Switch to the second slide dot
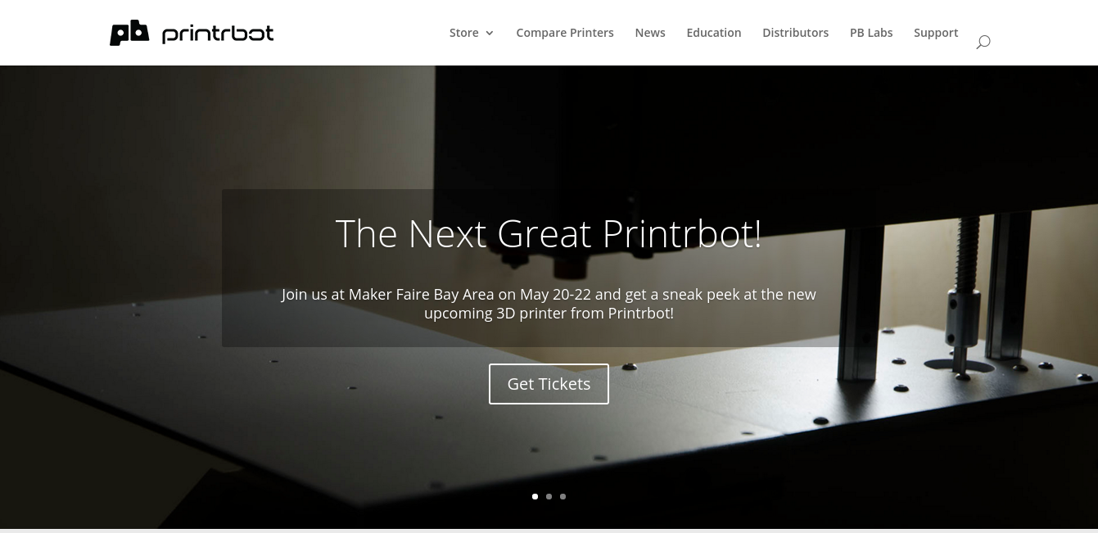Image resolution: width=1098 pixels, height=533 pixels. 549,496
